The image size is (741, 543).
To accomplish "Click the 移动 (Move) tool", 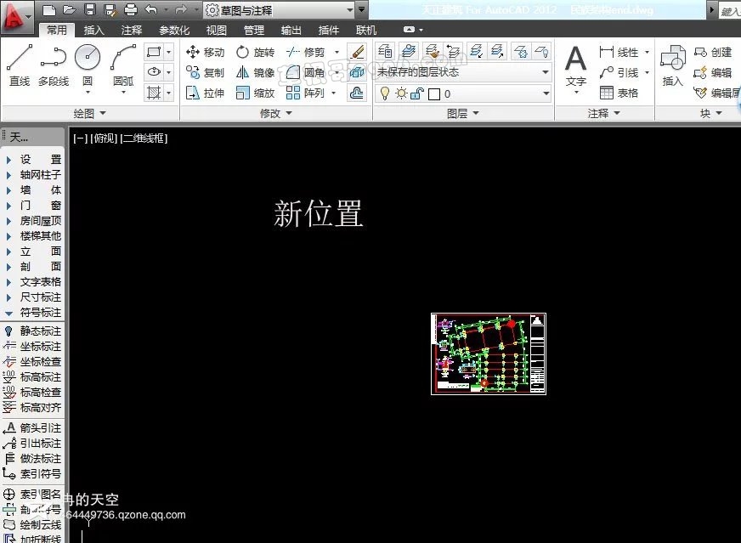I will pyautogui.click(x=205, y=52).
